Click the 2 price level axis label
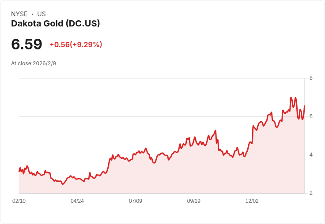This screenshot has height=224, width=325. [311, 193]
